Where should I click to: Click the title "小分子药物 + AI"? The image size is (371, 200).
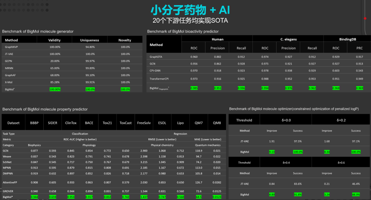tap(190, 10)
